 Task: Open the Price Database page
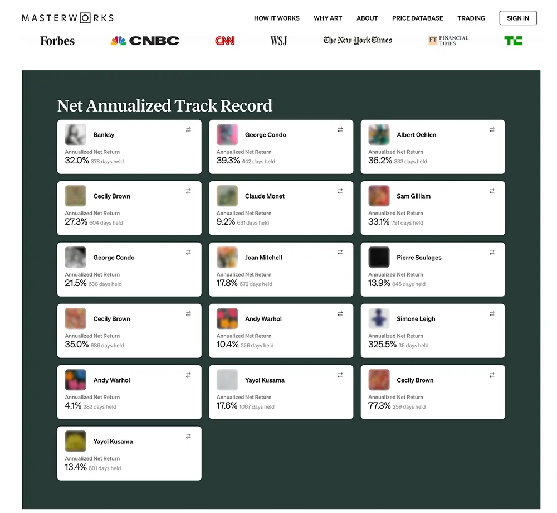[x=417, y=18]
